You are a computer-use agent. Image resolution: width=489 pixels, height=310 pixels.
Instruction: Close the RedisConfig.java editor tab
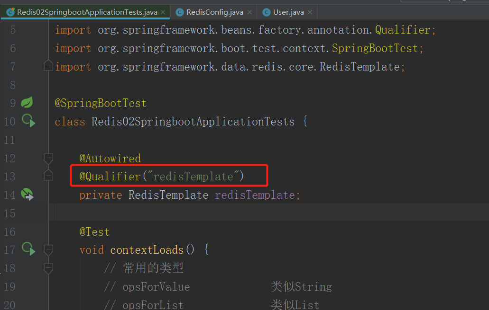tap(250, 12)
